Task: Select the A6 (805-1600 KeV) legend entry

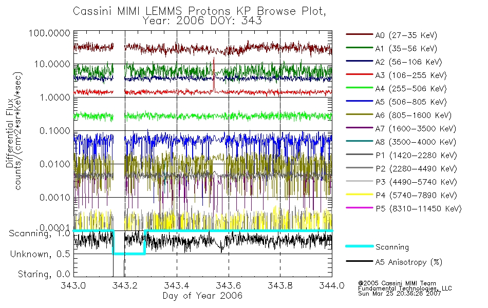Action: click(399, 115)
